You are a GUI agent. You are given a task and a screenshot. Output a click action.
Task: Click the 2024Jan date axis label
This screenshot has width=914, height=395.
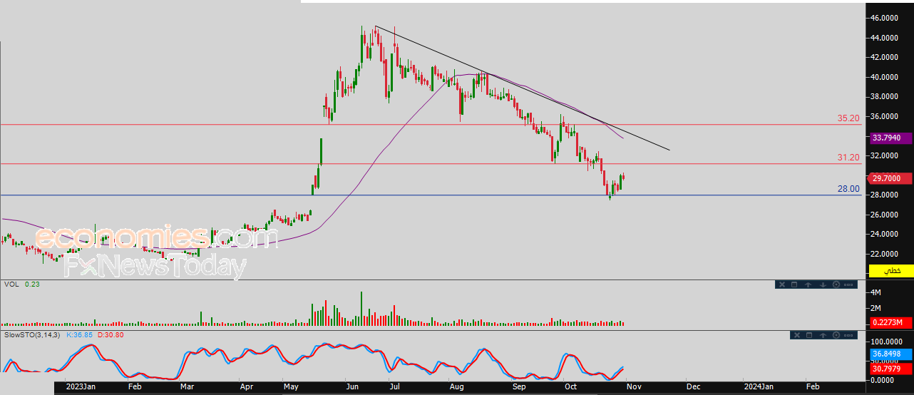point(758,386)
